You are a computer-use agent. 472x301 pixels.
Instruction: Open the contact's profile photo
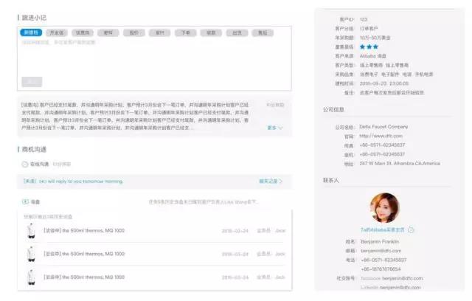[x=384, y=208]
